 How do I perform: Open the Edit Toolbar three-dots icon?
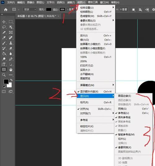click(x=11, y=75)
